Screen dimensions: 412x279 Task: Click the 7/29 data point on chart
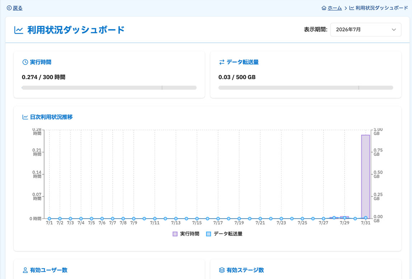(345, 218)
